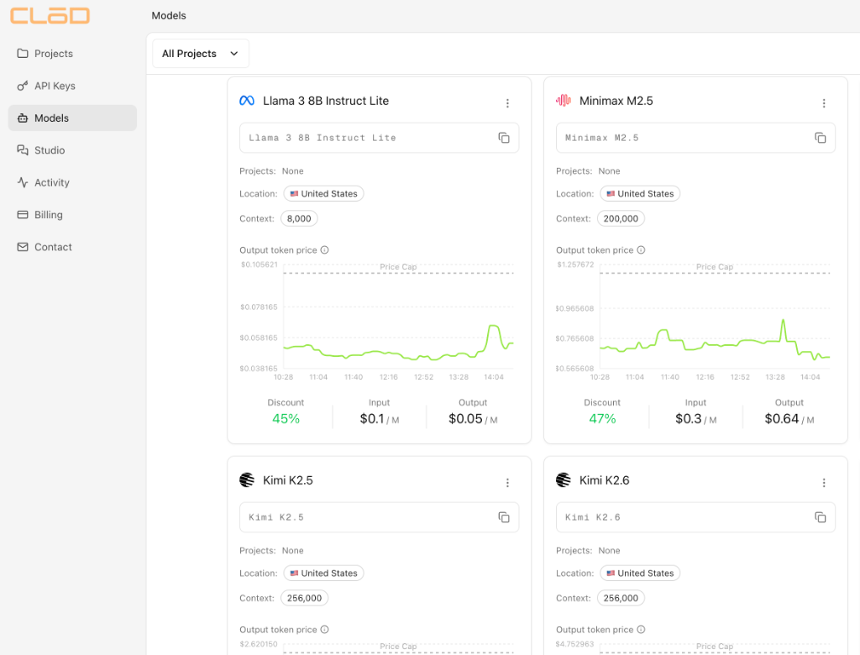Click the Minimax M2.5 name field
The image size is (860, 655).
695,138
